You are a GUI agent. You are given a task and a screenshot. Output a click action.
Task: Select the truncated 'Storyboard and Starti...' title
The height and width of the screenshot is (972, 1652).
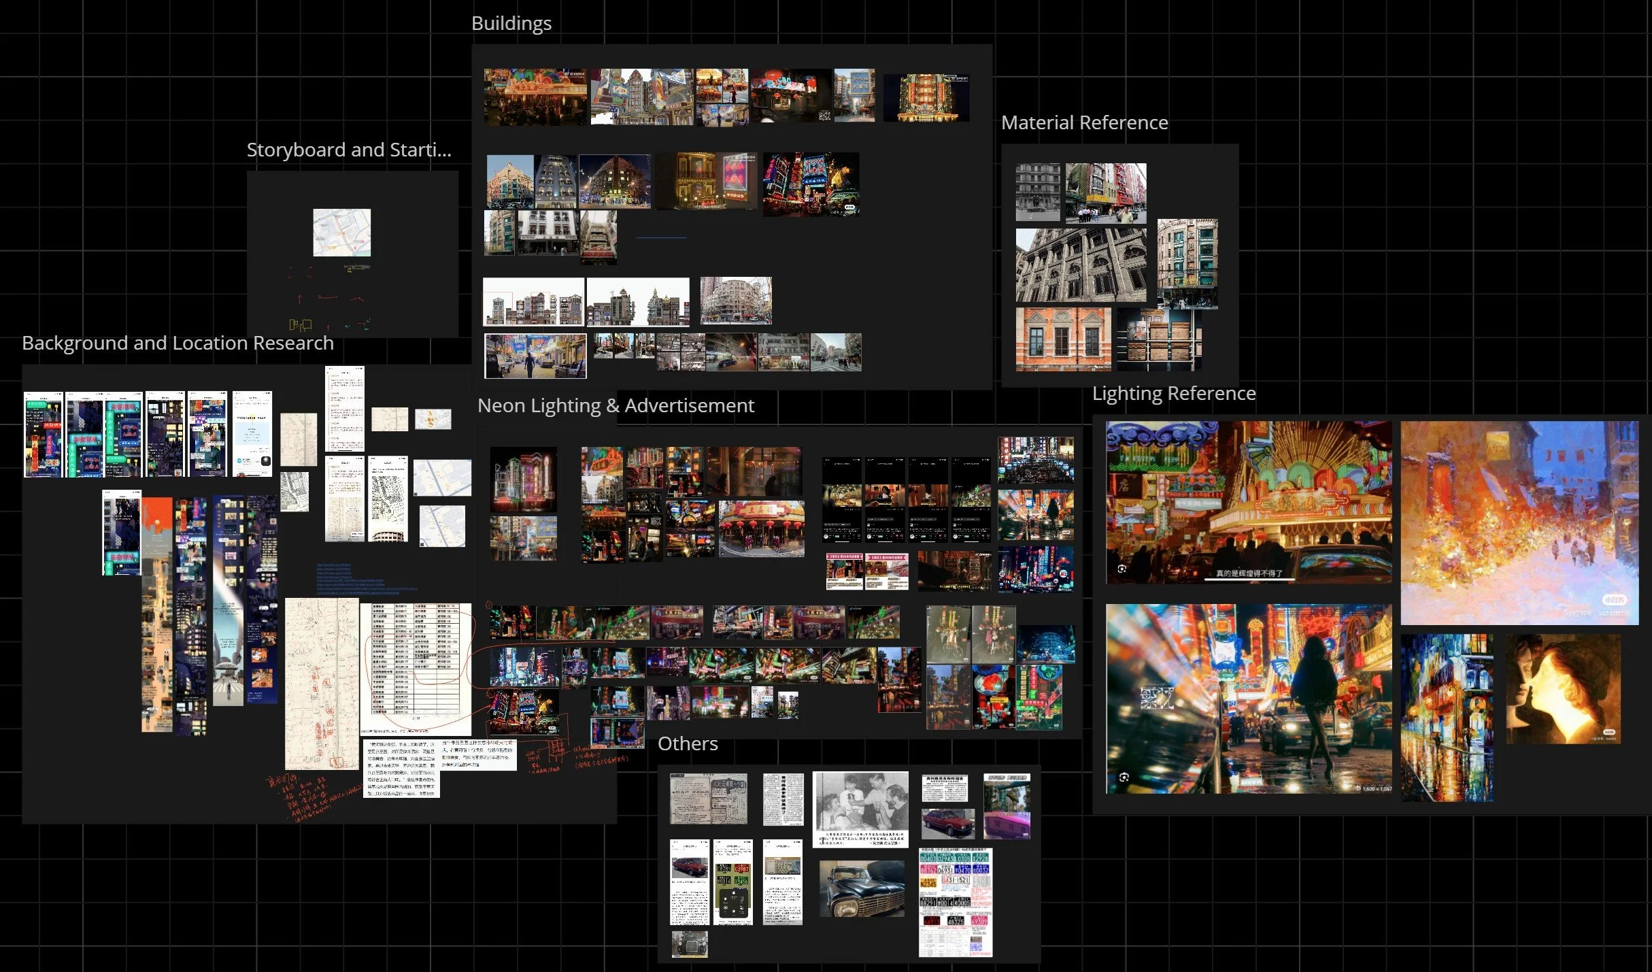348,150
